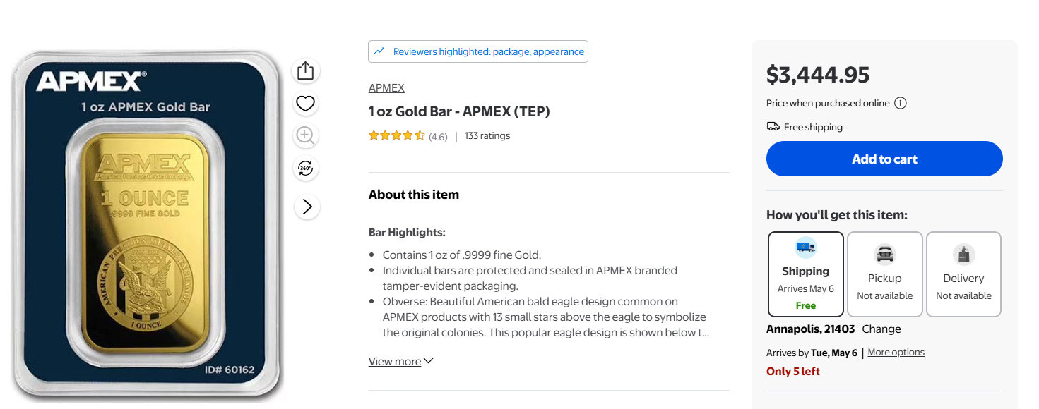Select the Pickup fulfillment option
This screenshot has width=1039, height=409.
point(884,274)
